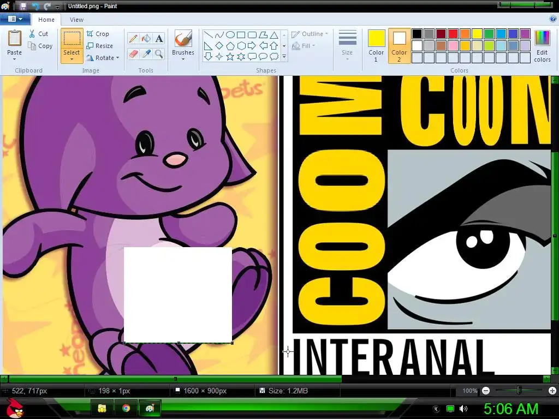Click the horizontal canvas scrollbar
Image resolution: width=559 pixels, height=419 pixels.
pos(175,379)
